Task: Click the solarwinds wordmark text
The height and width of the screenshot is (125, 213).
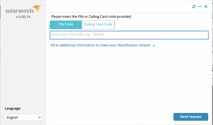Action: (19, 11)
